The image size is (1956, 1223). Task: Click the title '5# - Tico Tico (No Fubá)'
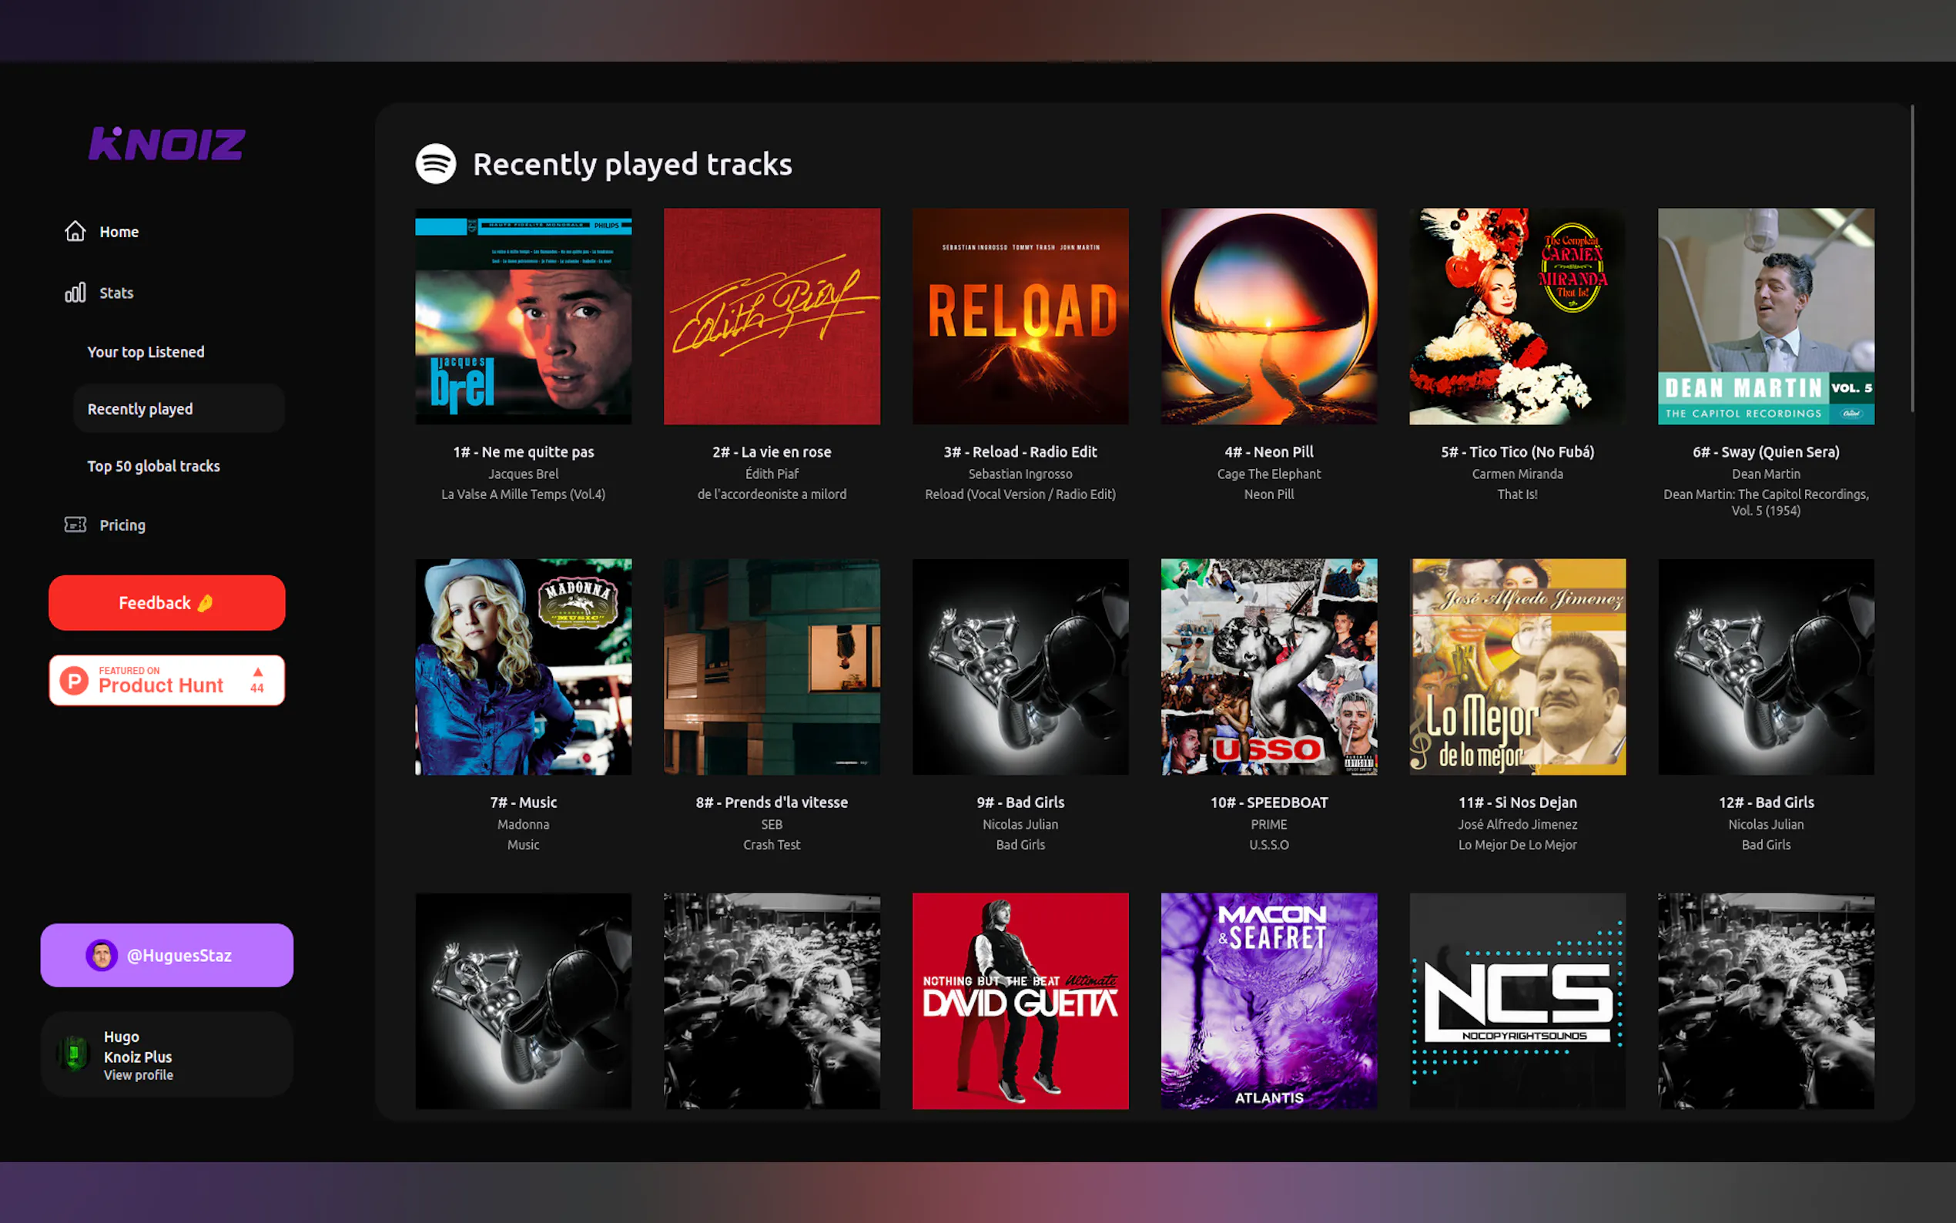click(x=1517, y=452)
